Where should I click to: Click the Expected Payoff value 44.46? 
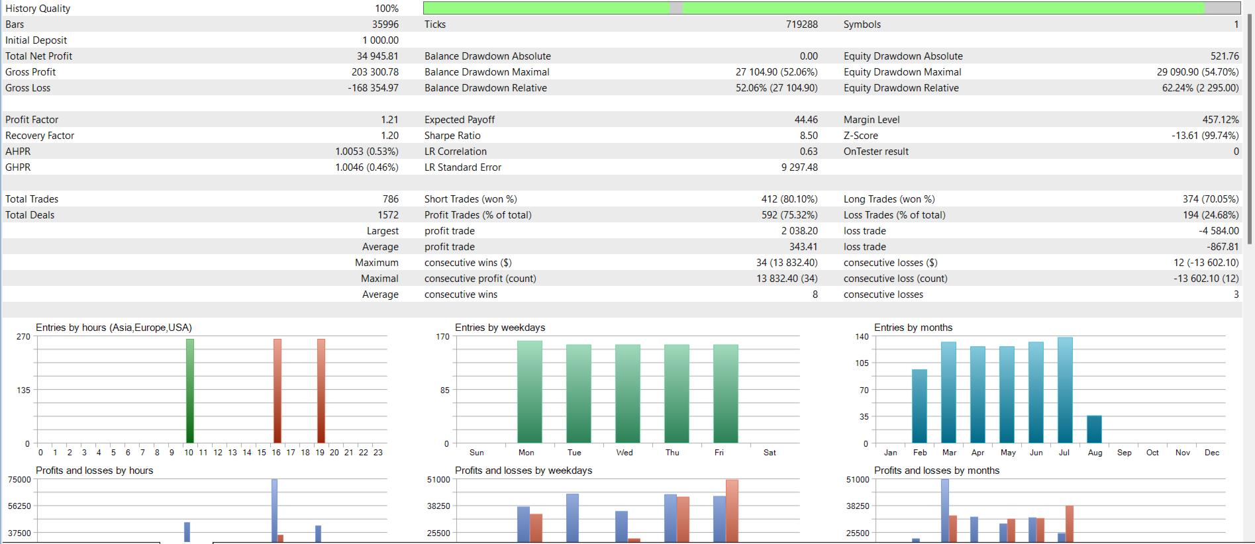coord(807,120)
